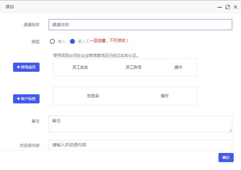Confirm with the 确定 button
The height and width of the screenshot is (170, 241).
[x=226, y=158]
